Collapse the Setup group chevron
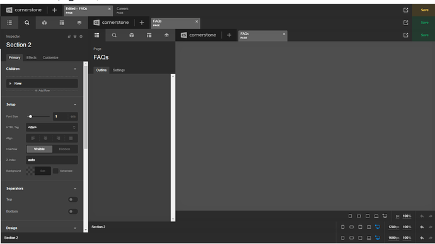This screenshot has width=435, height=244. (75, 104)
